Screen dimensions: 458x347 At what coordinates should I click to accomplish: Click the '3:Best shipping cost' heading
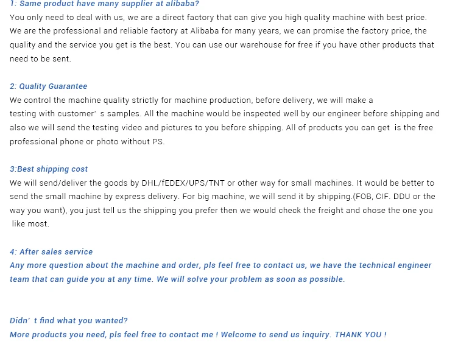[x=49, y=169]
